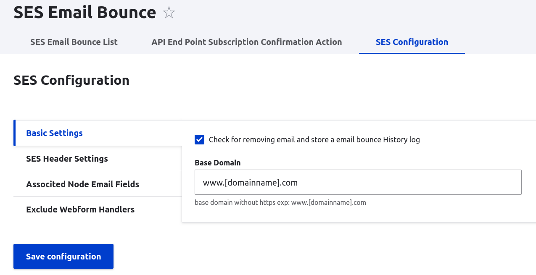Screen dimensions: 536x275
Task: Show SES Header Settings options
Action: (67, 159)
